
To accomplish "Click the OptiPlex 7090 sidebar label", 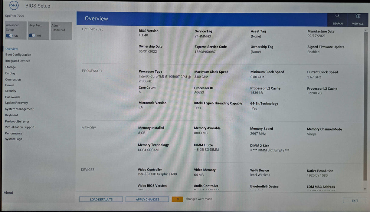I will [x=15, y=16].
